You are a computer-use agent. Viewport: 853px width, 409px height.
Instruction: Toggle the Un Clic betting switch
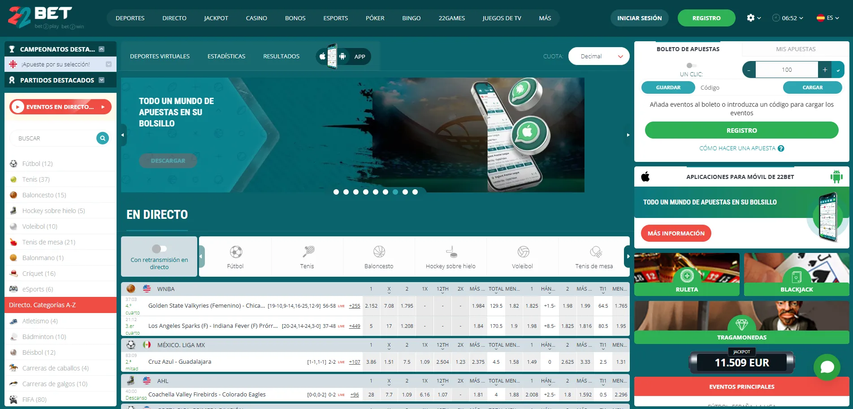click(691, 65)
